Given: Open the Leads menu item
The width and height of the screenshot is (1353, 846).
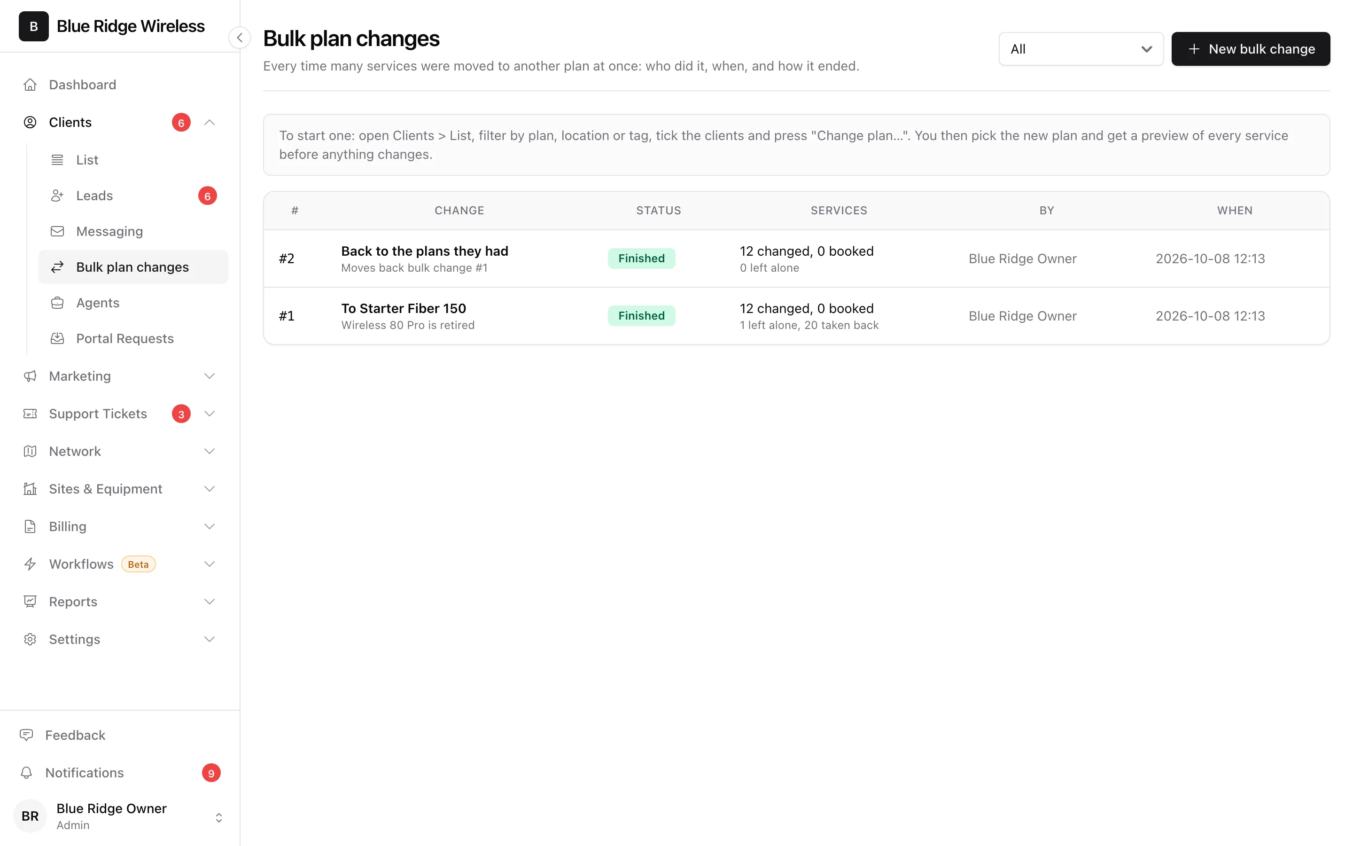Looking at the screenshot, I should [x=133, y=196].
